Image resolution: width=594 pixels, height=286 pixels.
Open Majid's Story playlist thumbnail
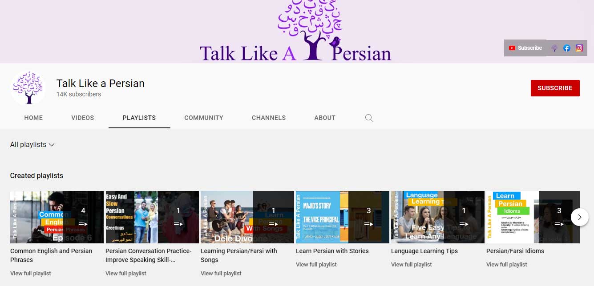(343, 217)
